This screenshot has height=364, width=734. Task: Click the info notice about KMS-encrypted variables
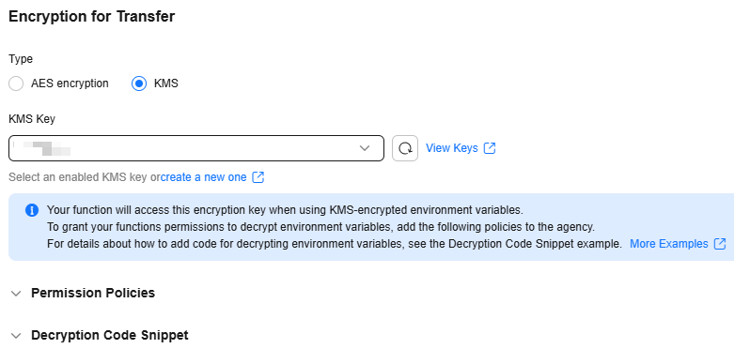(371, 227)
